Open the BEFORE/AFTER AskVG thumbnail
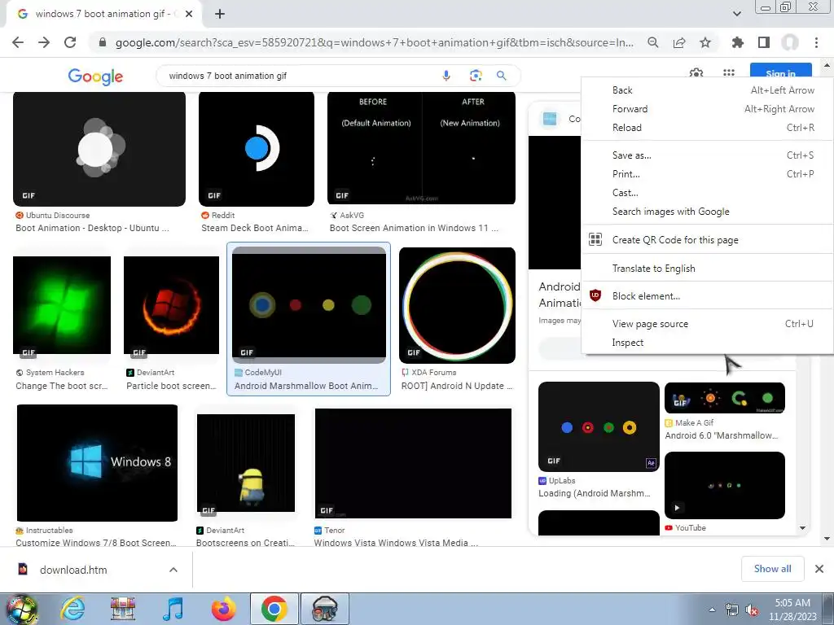834x625 pixels. coord(421,148)
